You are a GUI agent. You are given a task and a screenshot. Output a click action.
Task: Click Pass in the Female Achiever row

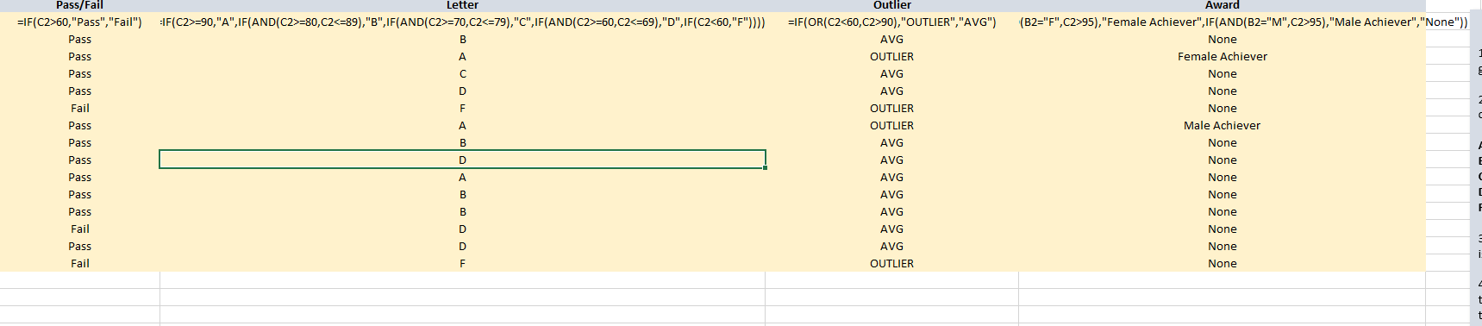coord(79,56)
